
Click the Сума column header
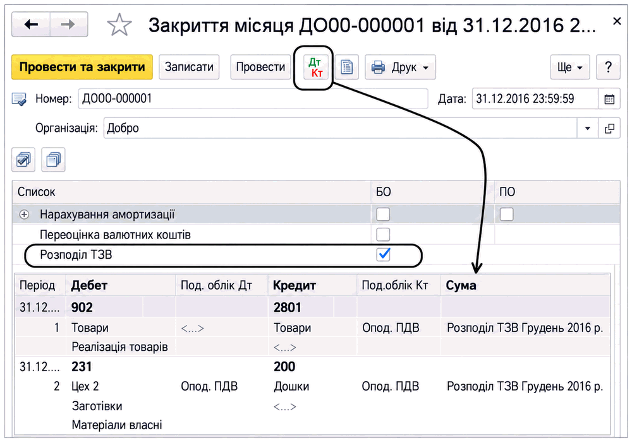coord(526,285)
